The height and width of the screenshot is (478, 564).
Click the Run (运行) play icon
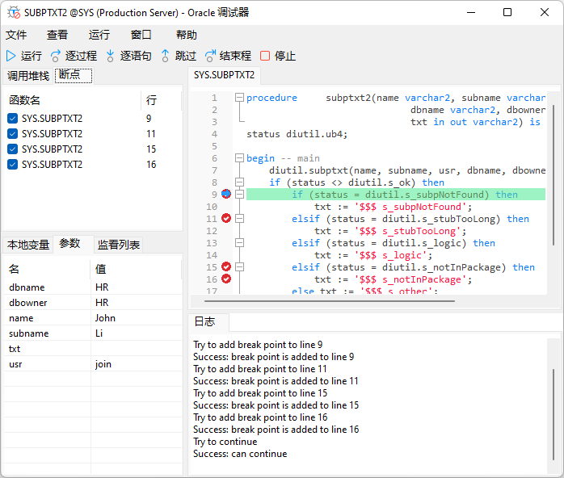[11, 56]
